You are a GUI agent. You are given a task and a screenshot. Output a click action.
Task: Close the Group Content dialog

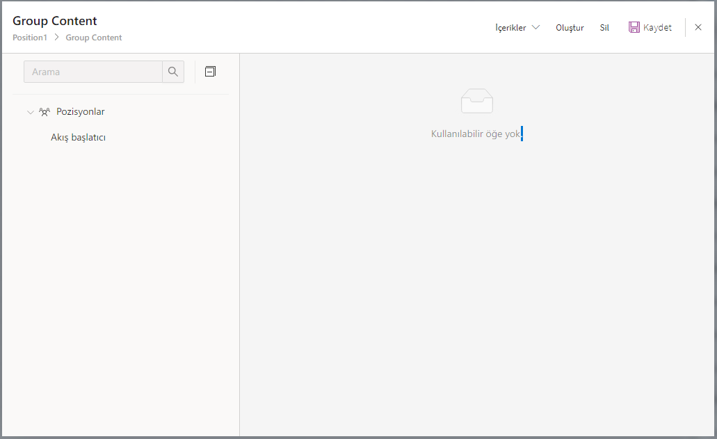click(x=698, y=27)
